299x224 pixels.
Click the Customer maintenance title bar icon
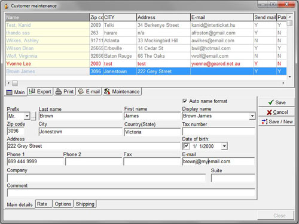(x=7, y=6)
